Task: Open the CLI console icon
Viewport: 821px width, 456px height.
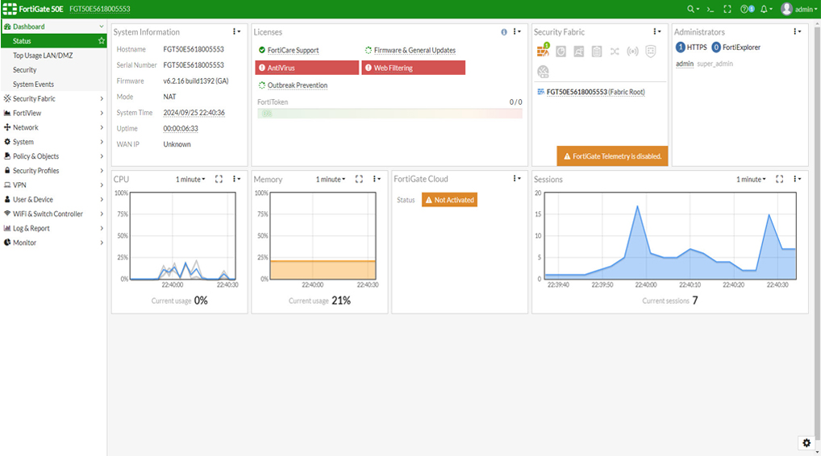Action: [x=711, y=9]
